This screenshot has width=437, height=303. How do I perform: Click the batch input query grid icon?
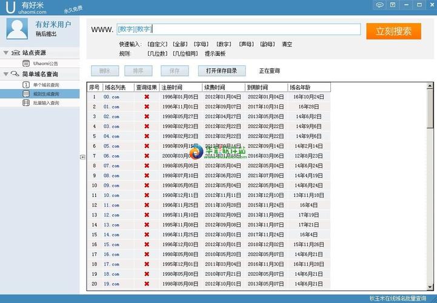[x=26, y=103]
